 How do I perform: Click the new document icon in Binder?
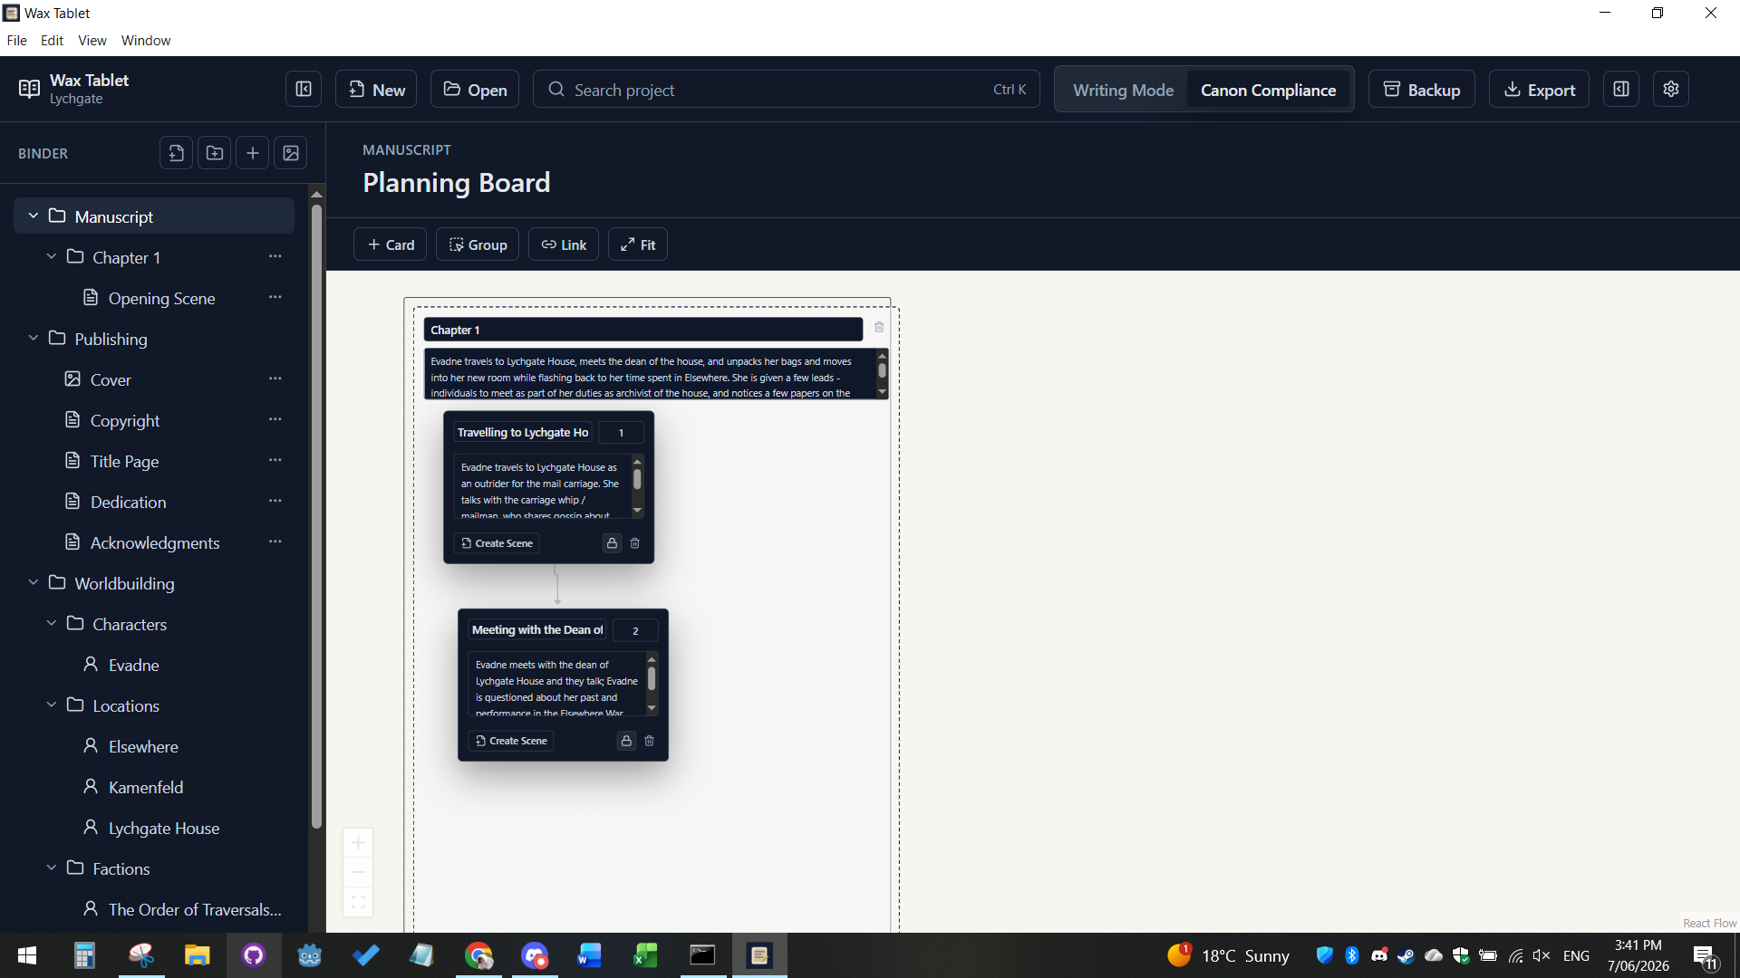(177, 153)
